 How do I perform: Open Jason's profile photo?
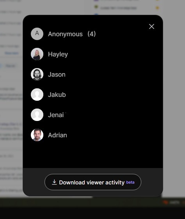pos(37,74)
